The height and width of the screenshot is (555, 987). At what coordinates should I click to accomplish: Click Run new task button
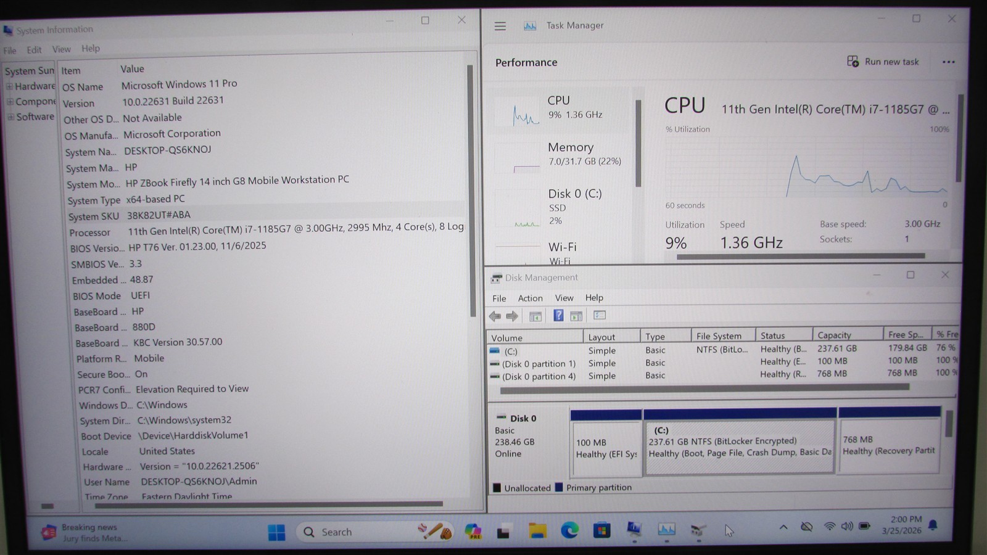click(x=883, y=62)
